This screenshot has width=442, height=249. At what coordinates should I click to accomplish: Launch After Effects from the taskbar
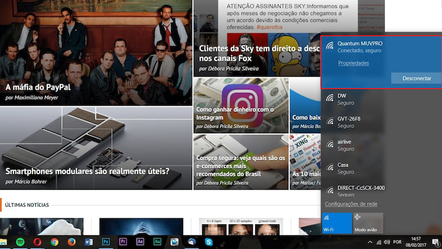click(x=140, y=242)
